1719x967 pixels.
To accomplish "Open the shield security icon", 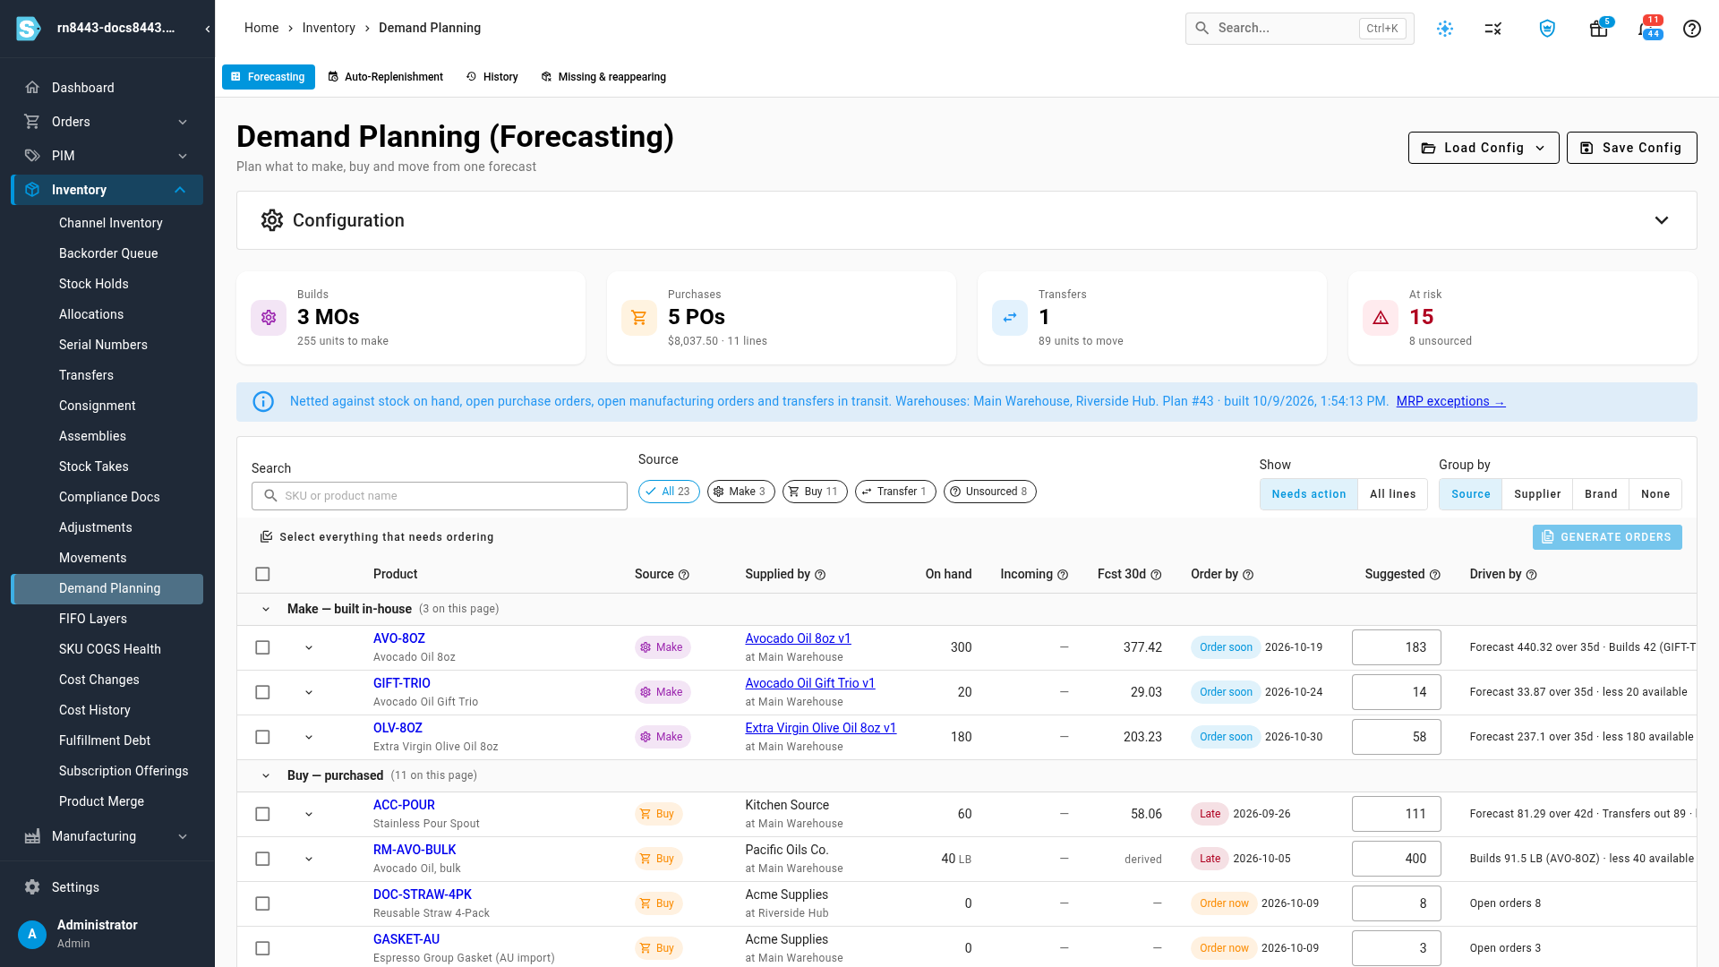I will (1547, 29).
